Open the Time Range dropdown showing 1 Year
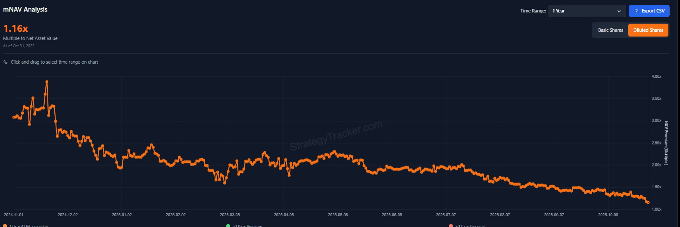Viewport: 680px width, 227px height. (x=586, y=11)
